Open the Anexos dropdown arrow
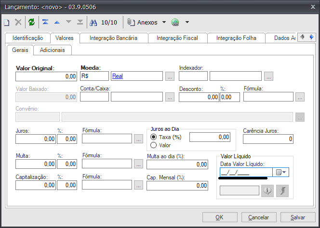Screen dimensions: 320x228 tap(164, 22)
